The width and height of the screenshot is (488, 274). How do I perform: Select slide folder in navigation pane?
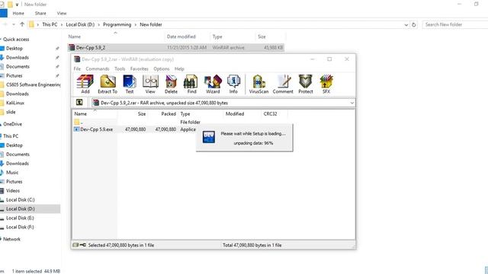(x=11, y=112)
